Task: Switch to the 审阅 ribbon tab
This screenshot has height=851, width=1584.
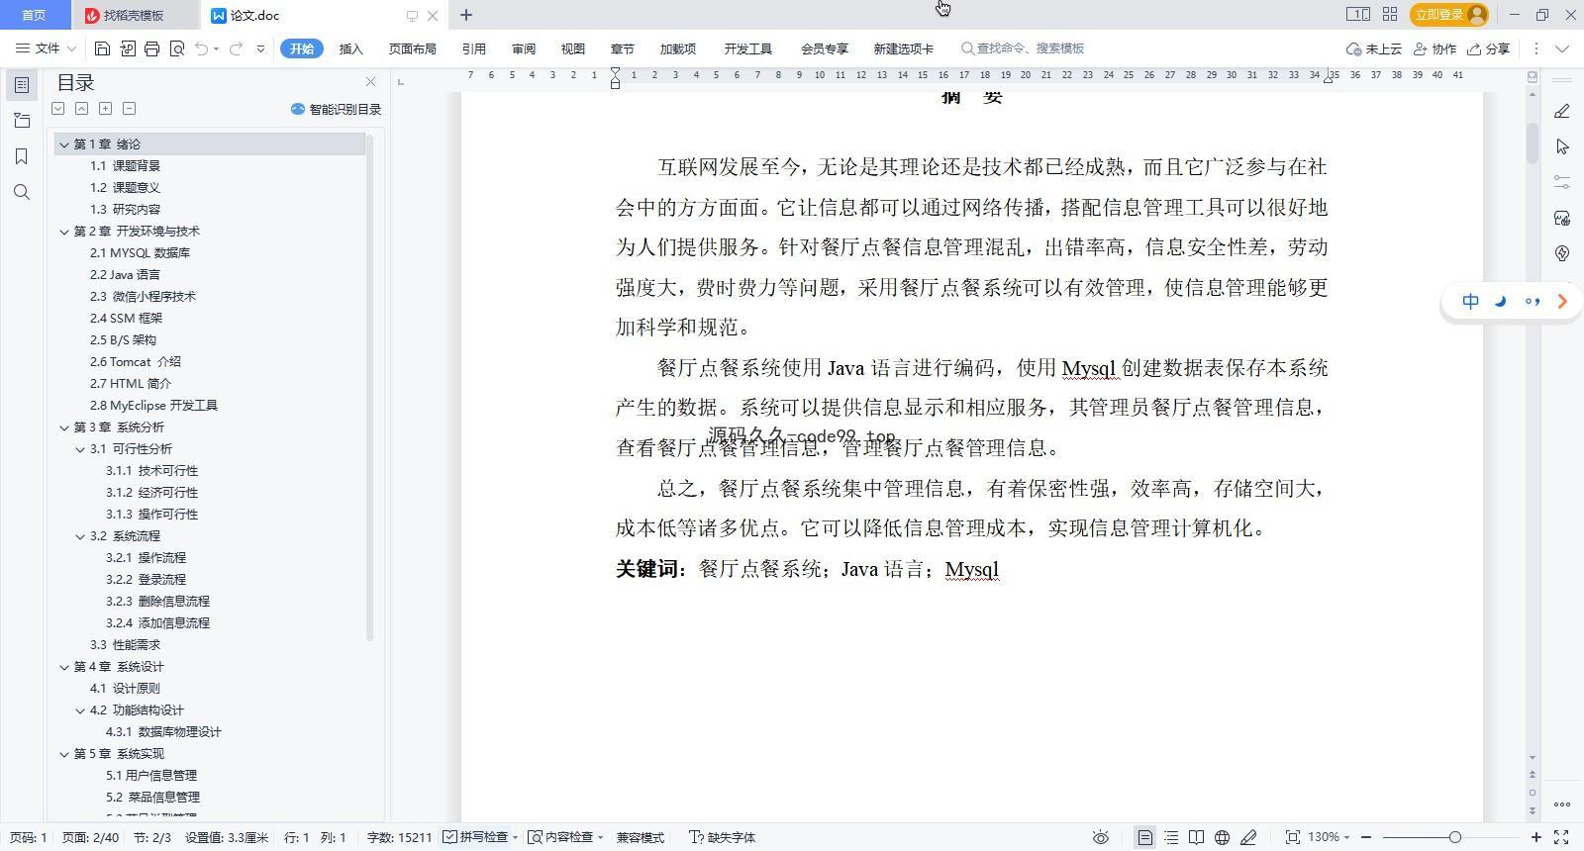Action: pyautogui.click(x=524, y=48)
